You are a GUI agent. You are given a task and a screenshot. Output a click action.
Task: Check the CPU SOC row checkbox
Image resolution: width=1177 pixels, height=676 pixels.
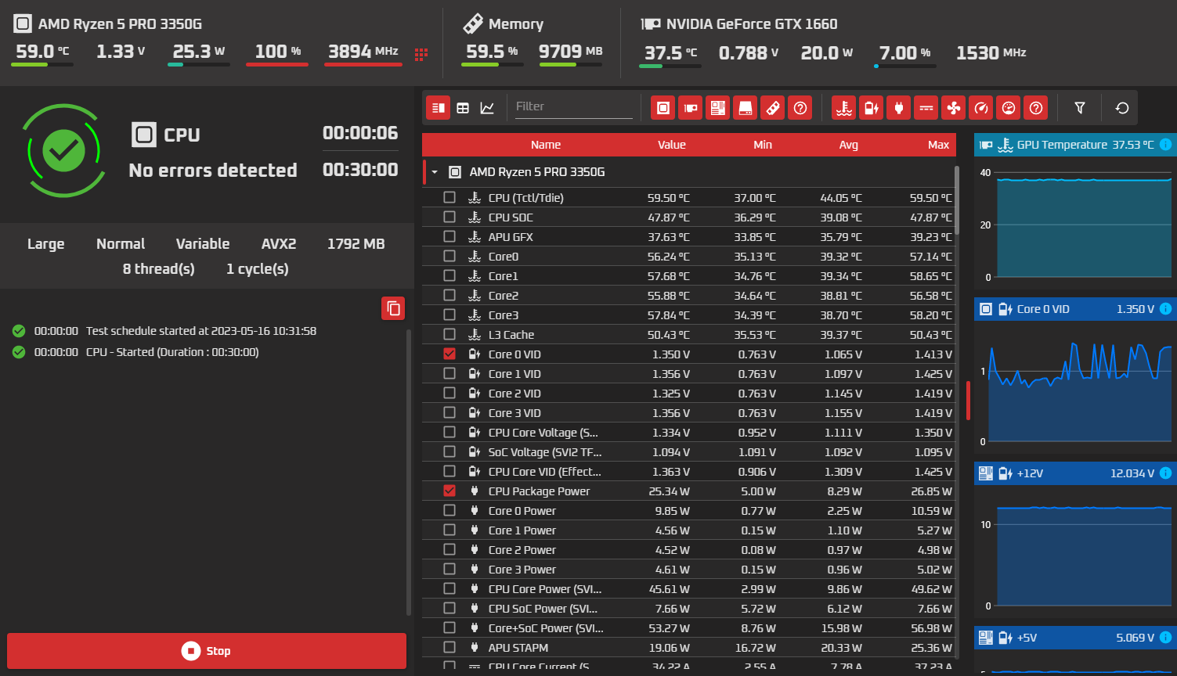click(x=449, y=217)
